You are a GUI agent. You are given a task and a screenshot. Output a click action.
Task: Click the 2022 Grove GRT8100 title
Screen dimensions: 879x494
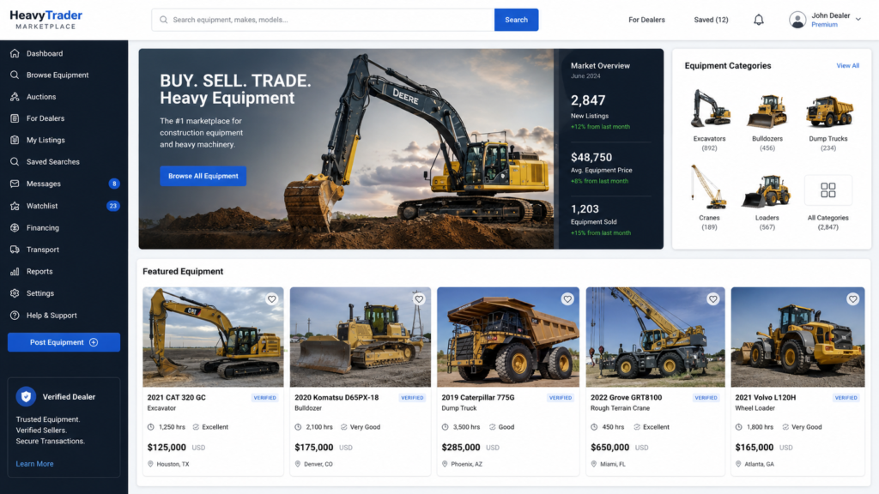coord(626,398)
